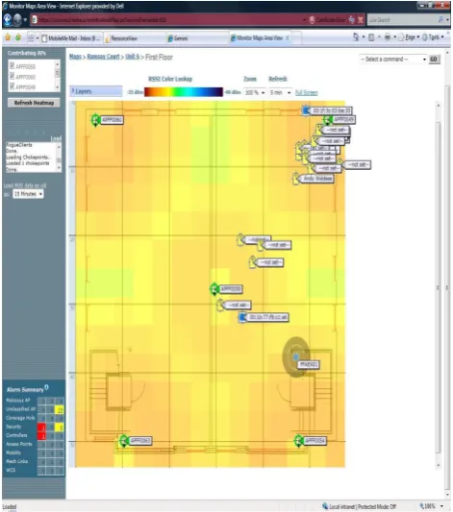Open the recent pages dropdown arrow
This screenshot has width=453, height=512.
click(26, 20)
